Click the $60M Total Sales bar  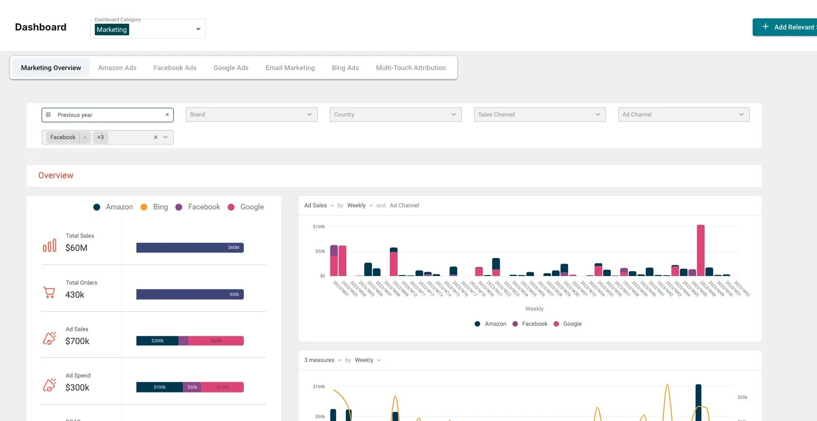pos(190,247)
